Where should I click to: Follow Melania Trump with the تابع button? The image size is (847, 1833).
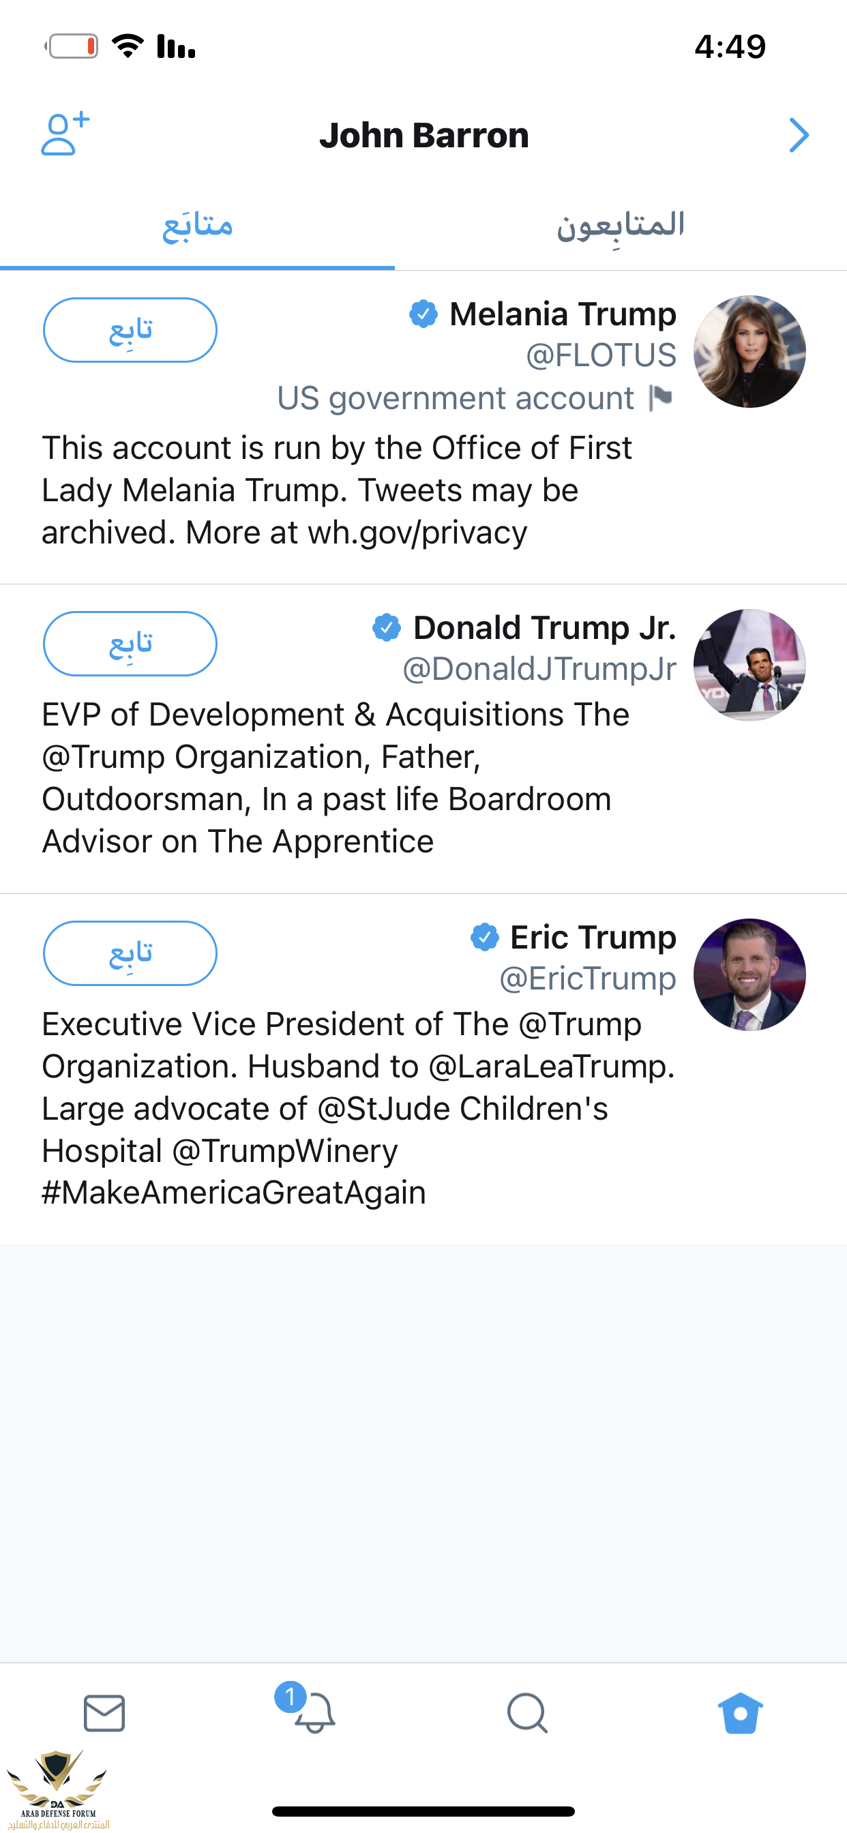coord(130,330)
